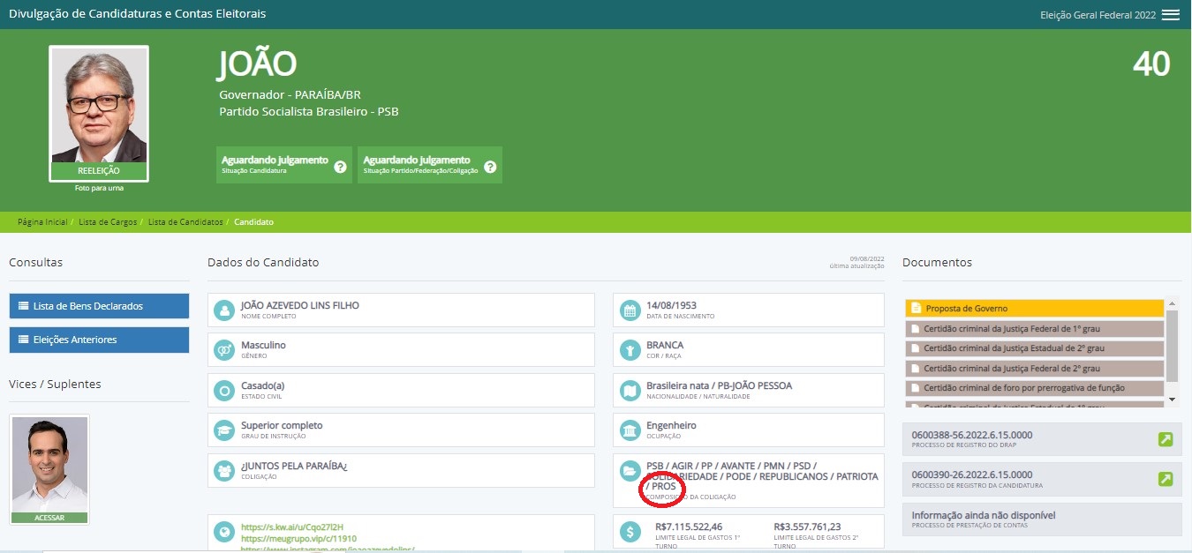The height and width of the screenshot is (553, 1192).
Task: Click the gender symbol icon next to Masculino
Action: point(224,349)
